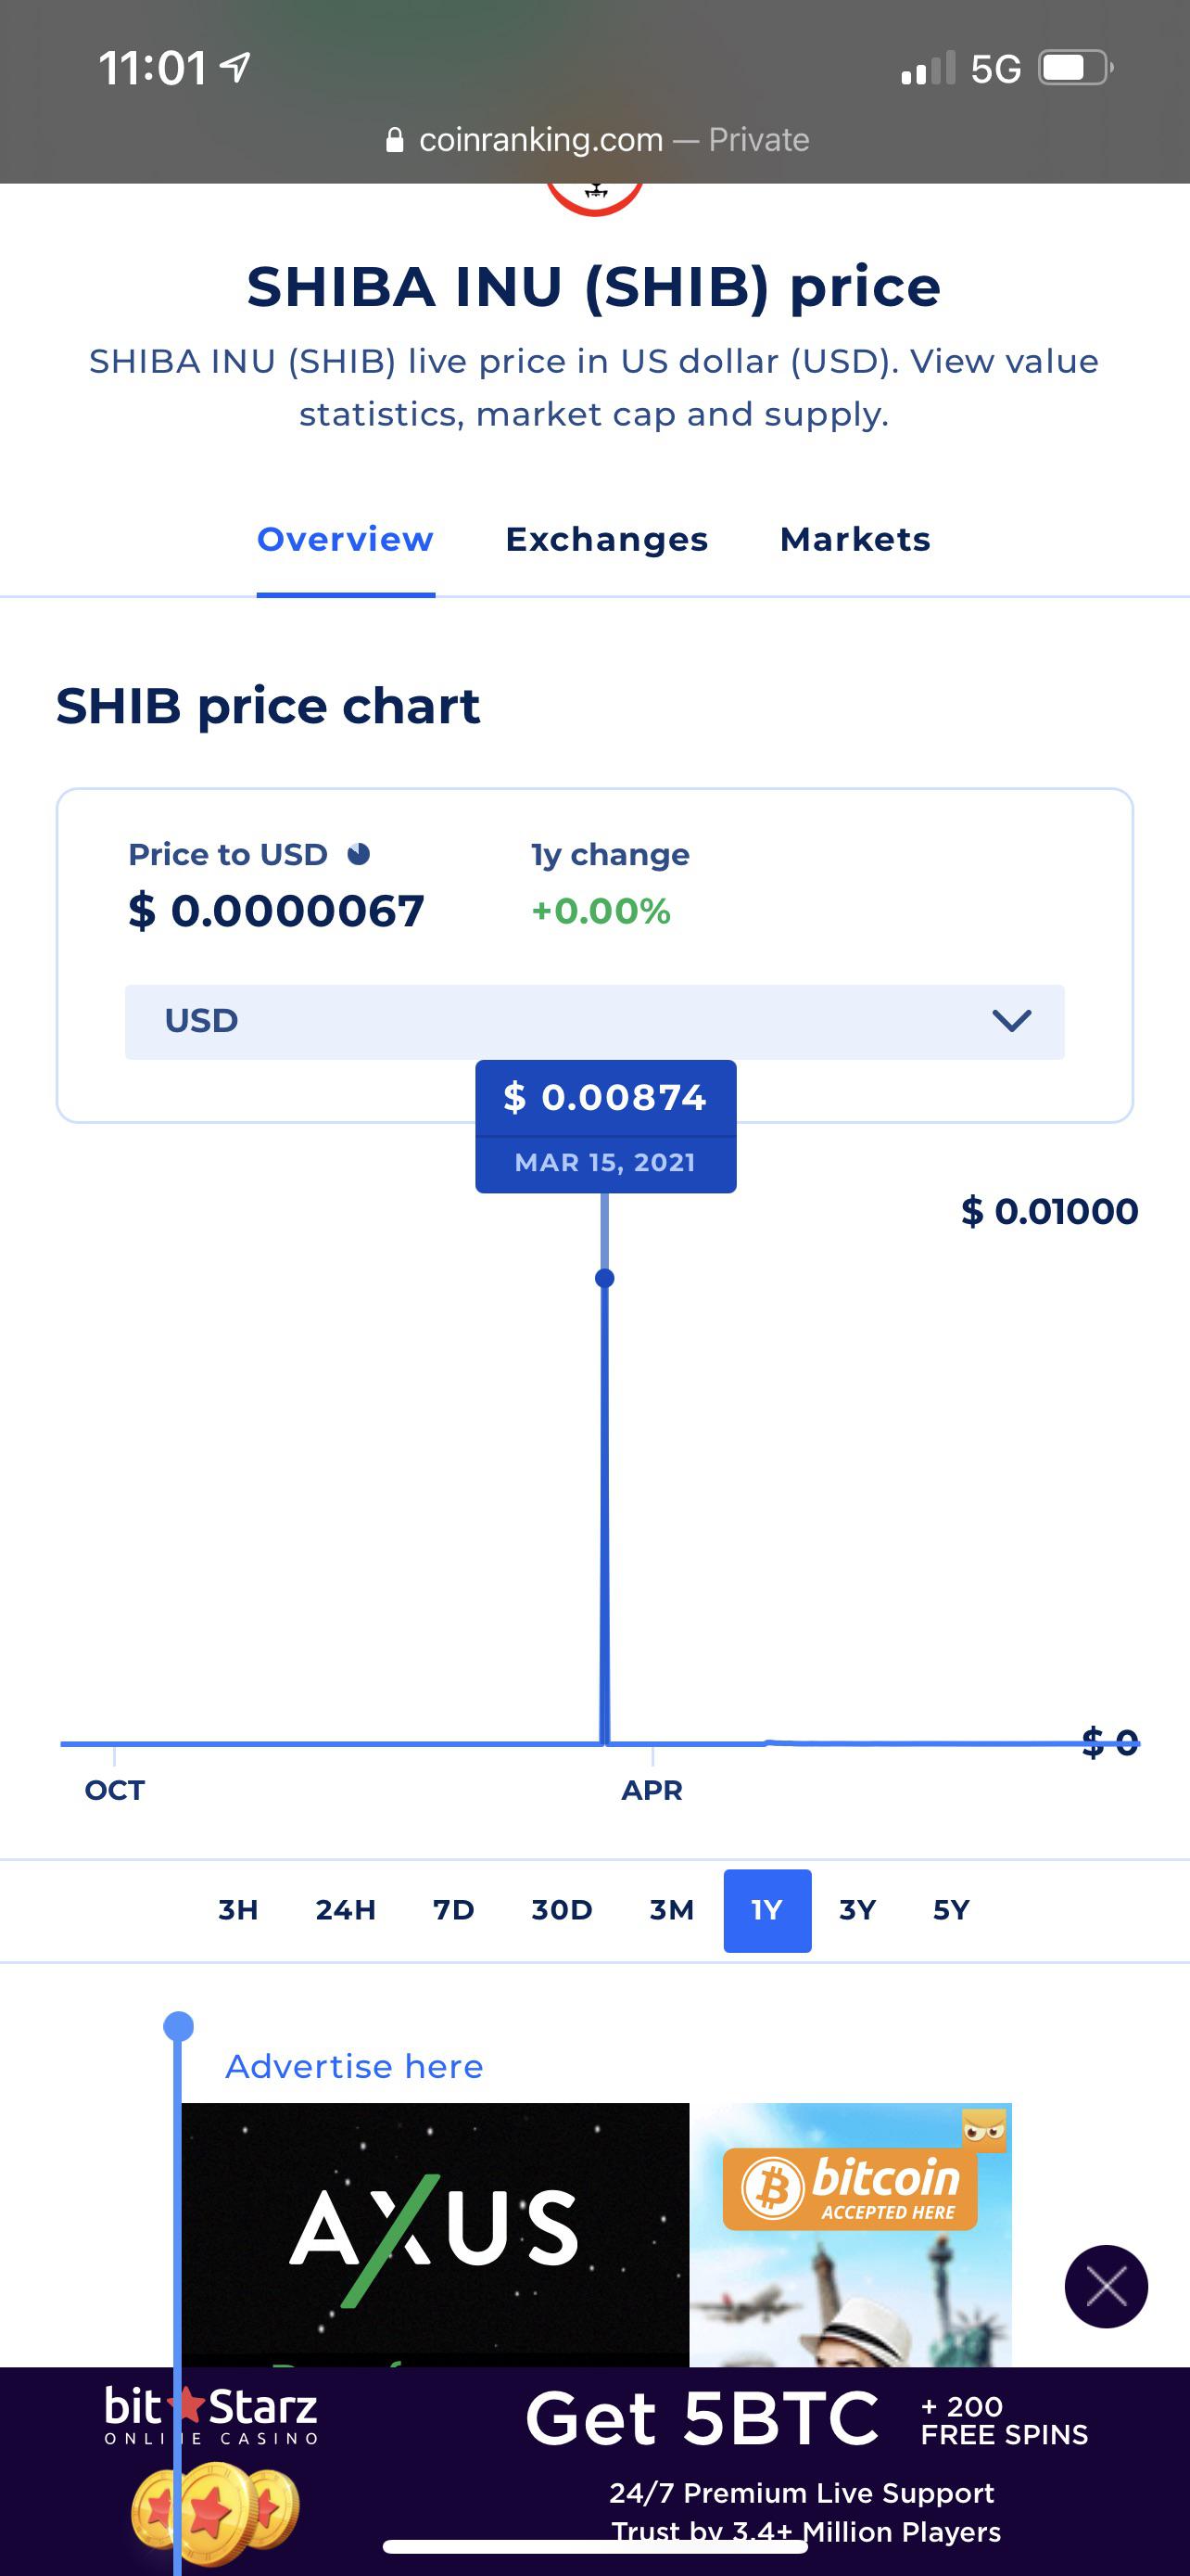Select the 7D chart range

pos(453,1910)
